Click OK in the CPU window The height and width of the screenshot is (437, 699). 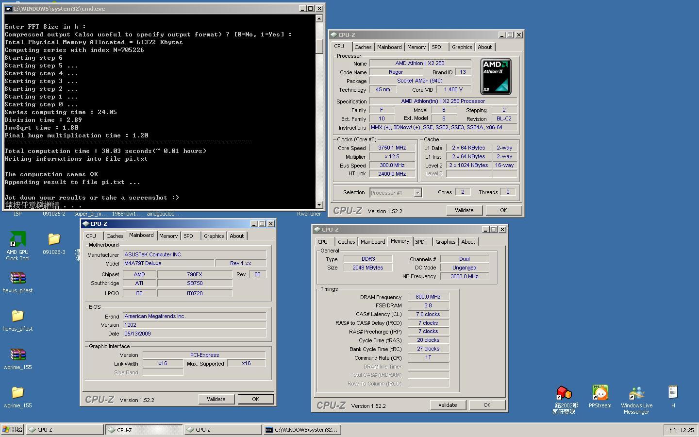coord(503,210)
